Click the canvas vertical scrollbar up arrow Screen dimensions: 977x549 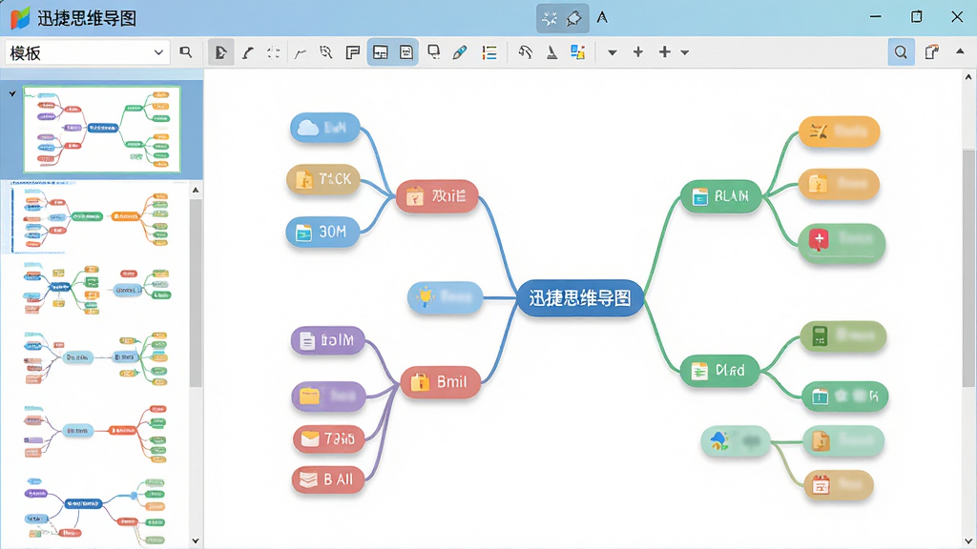968,77
